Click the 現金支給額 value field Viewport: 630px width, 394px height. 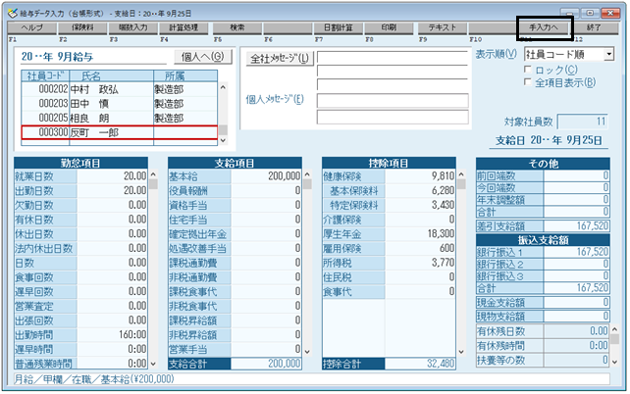tap(577, 302)
